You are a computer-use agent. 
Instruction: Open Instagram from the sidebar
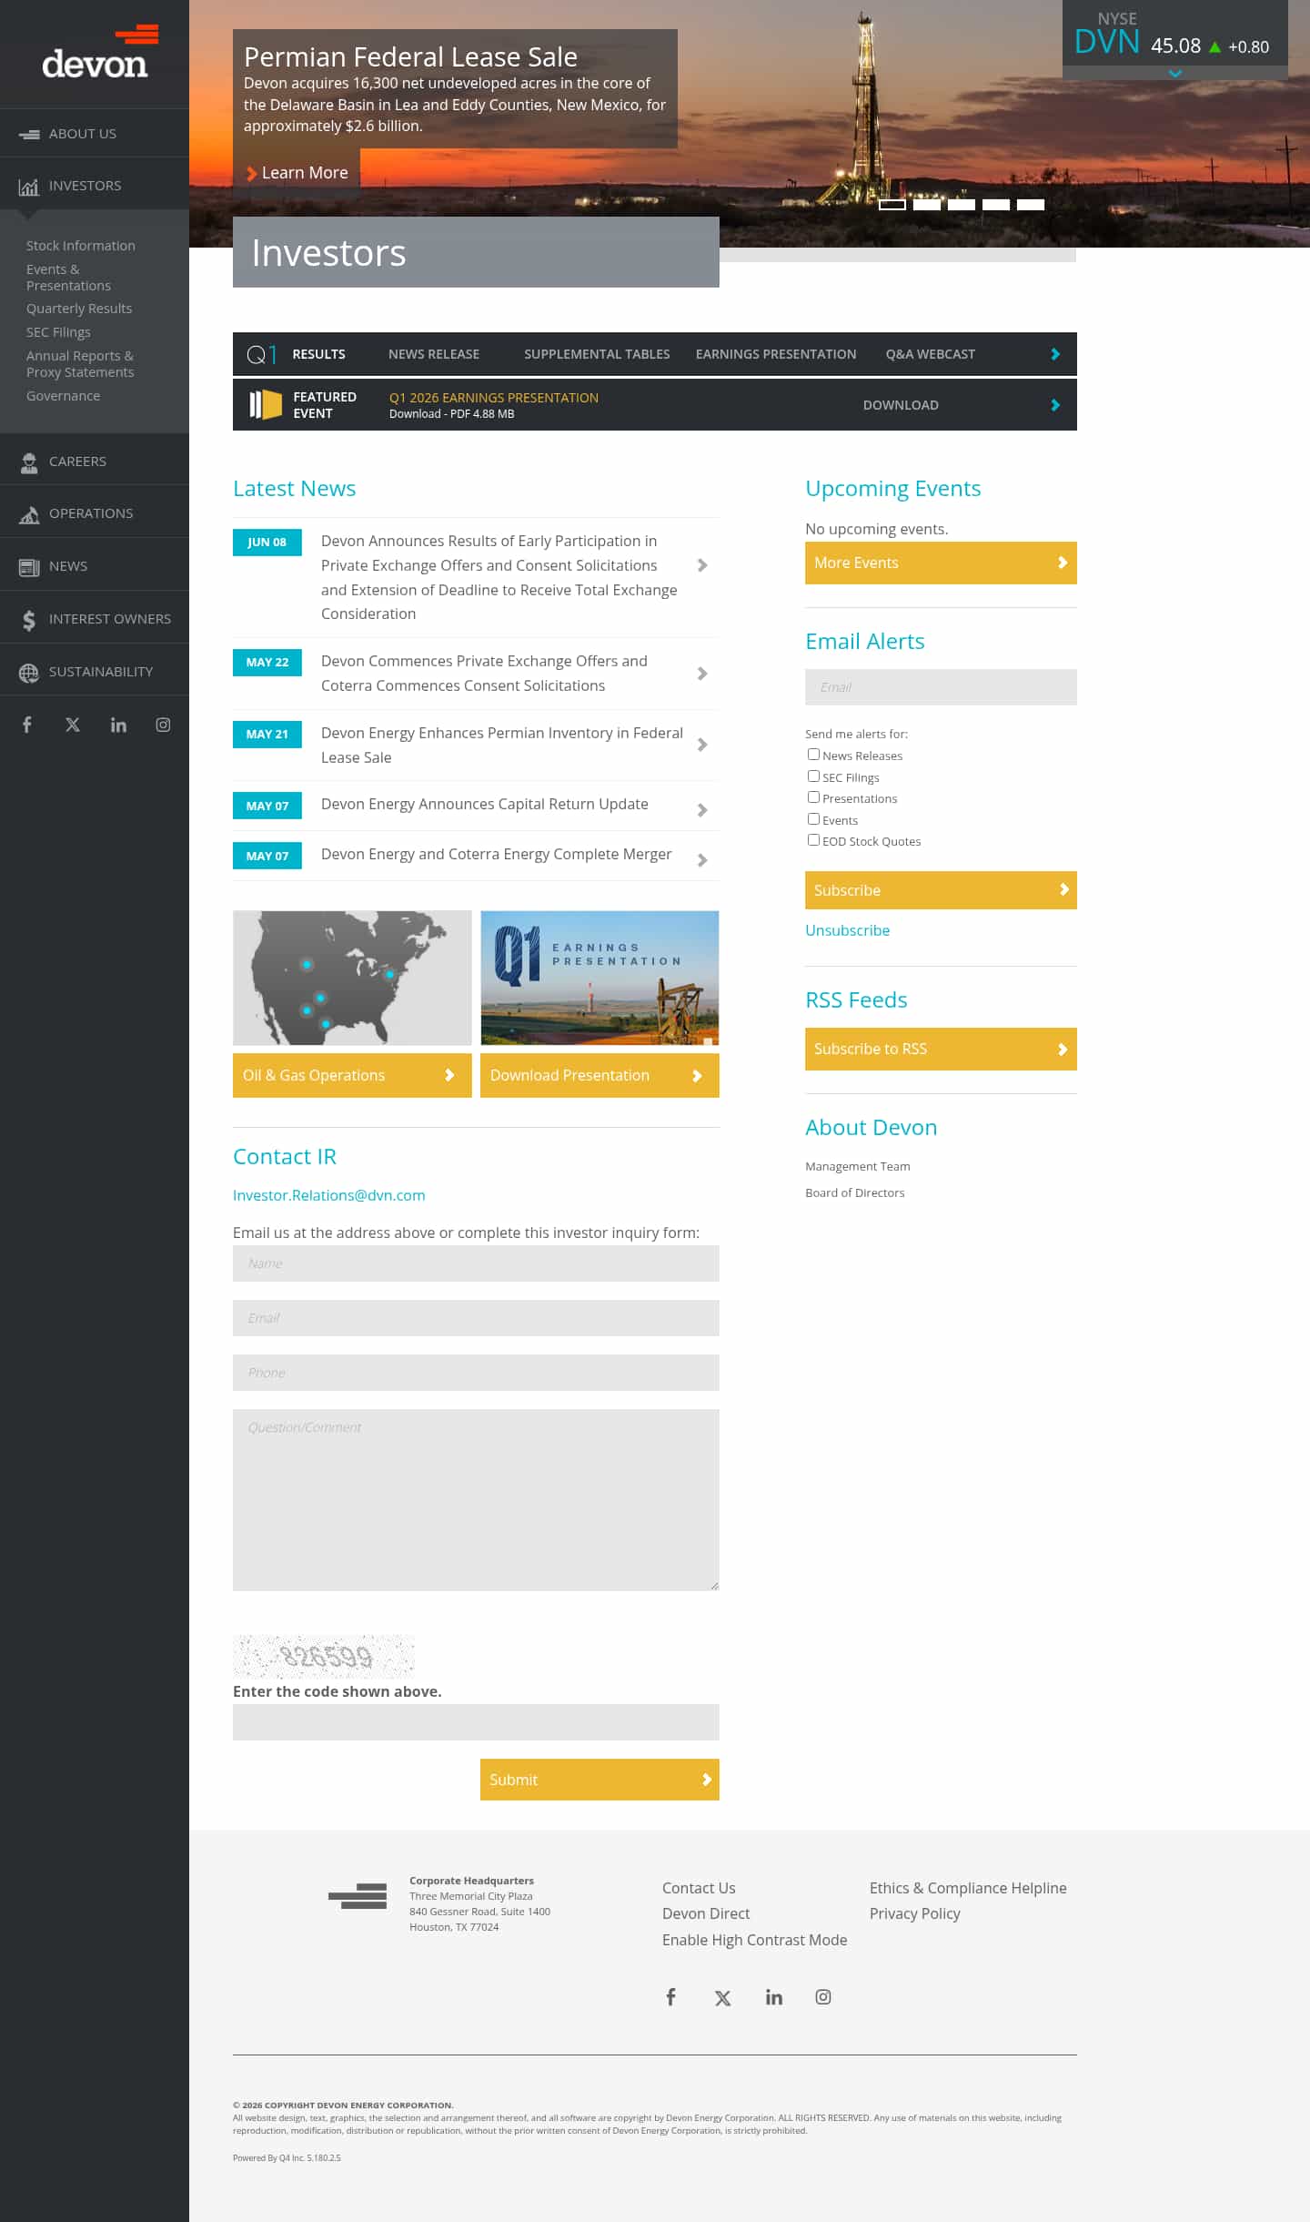tap(163, 725)
